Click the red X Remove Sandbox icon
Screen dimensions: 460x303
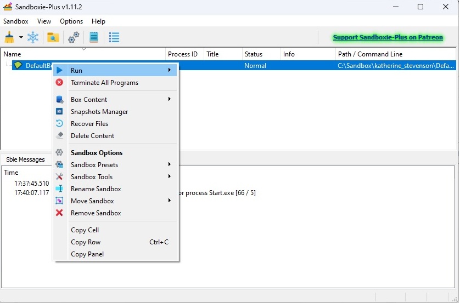coord(59,213)
